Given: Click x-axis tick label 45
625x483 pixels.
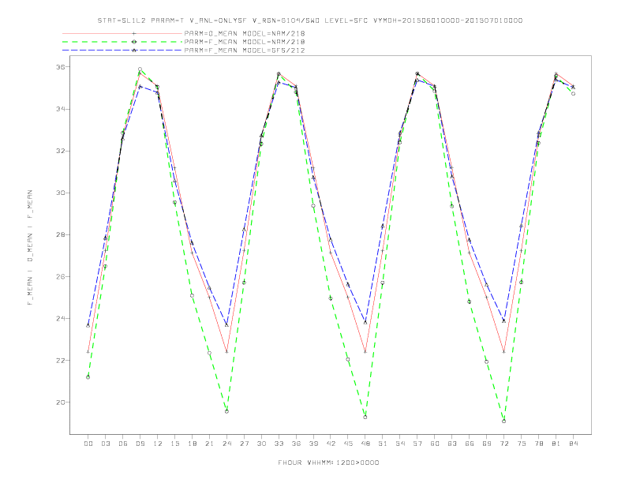Looking at the screenshot, I should coord(348,444).
